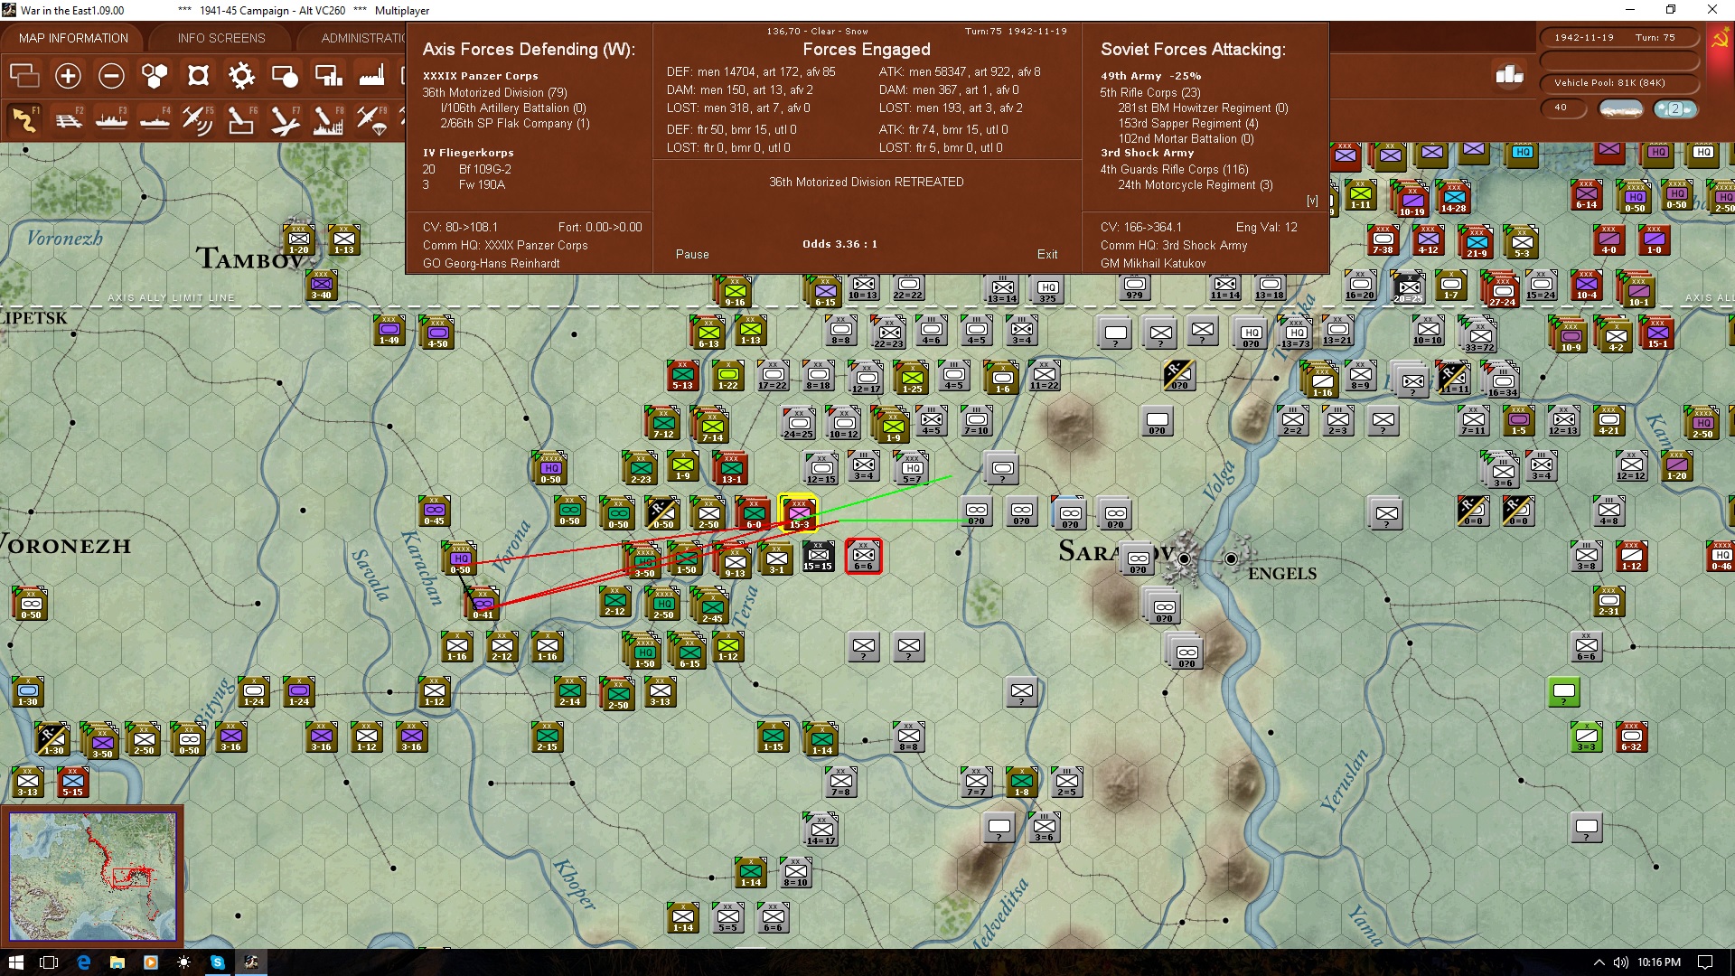Select the red 13-1 unit counter
Viewport: 1735px width, 976px height.
[x=730, y=468]
